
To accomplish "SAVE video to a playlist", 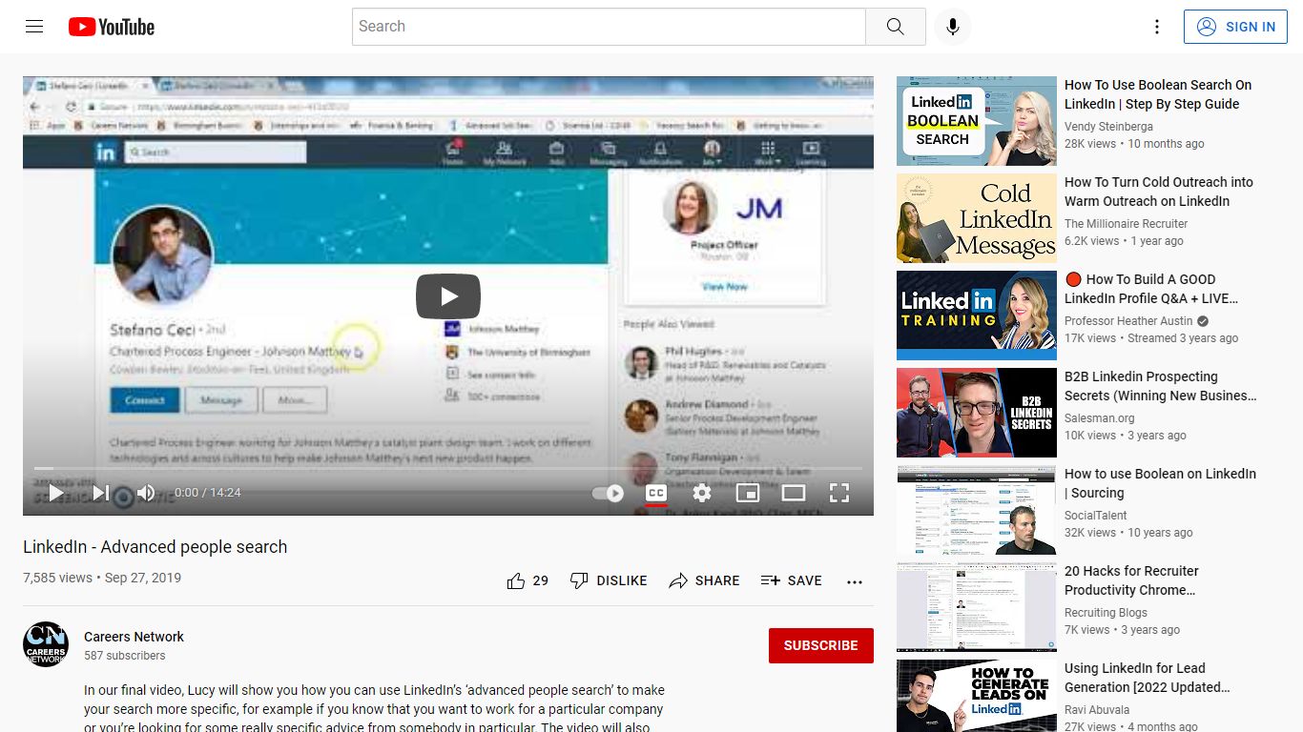I will [791, 580].
